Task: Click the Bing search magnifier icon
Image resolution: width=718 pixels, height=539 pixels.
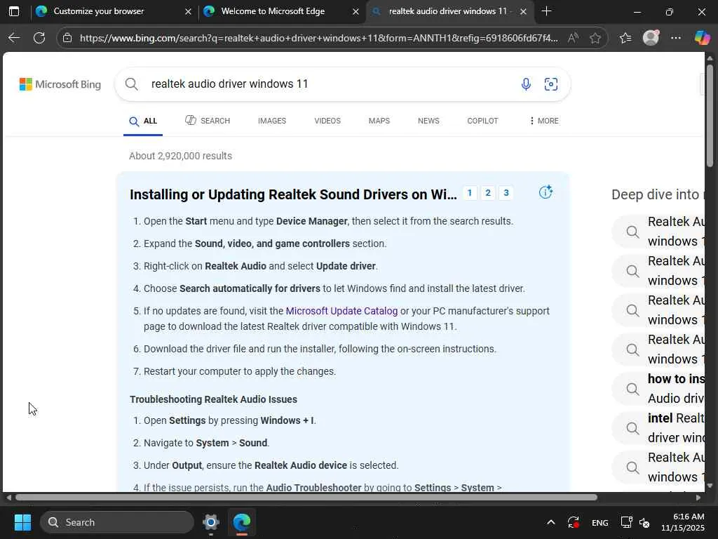Action: click(131, 84)
